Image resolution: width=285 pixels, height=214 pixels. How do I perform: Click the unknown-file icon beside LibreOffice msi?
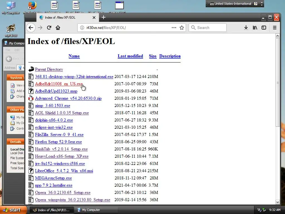pos(31,171)
